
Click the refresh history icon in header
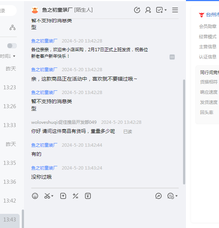click(137, 10)
